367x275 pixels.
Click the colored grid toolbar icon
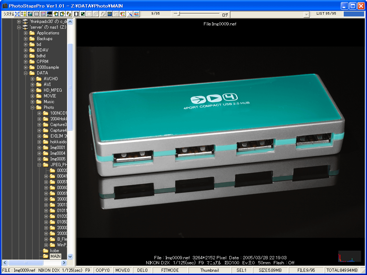43,14
